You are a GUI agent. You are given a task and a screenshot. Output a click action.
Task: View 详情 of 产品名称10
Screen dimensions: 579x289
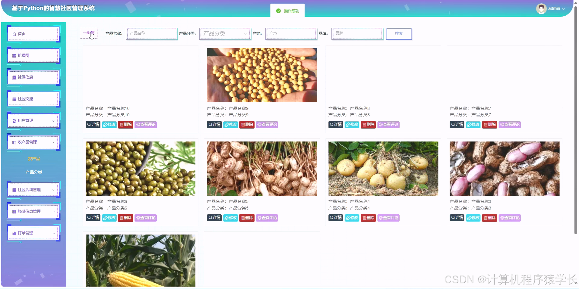coord(93,125)
